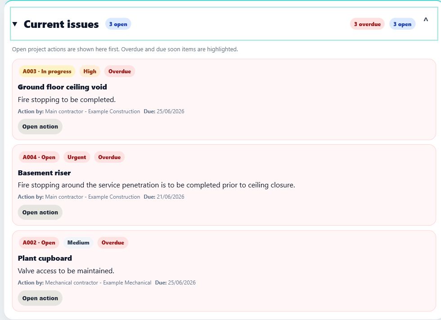Image resolution: width=441 pixels, height=320 pixels.
Task: Click 'Valve access to be maintained.' text
Action: click(66, 271)
